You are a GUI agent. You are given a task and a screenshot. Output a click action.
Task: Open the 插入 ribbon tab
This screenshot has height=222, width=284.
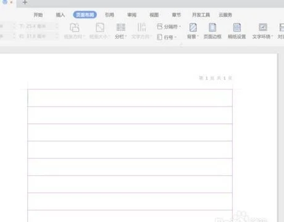(61, 15)
